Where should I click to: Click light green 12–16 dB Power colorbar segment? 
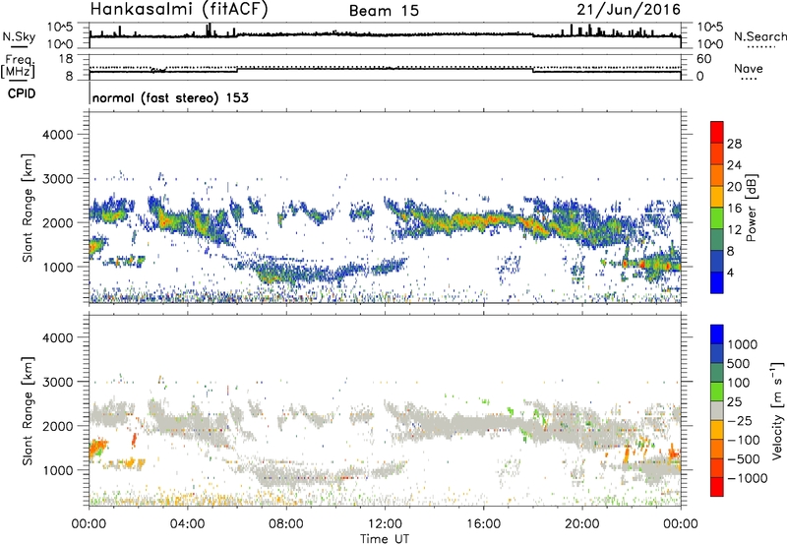[x=717, y=218]
